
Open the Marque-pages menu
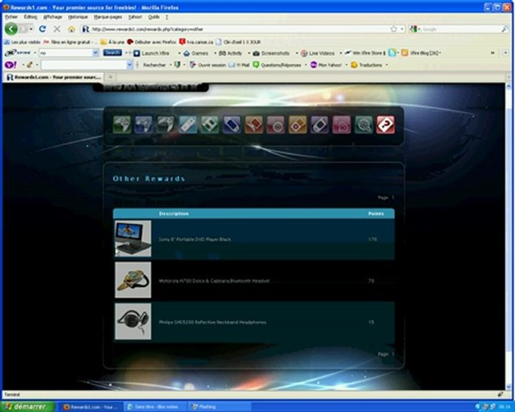click(x=108, y=17)
